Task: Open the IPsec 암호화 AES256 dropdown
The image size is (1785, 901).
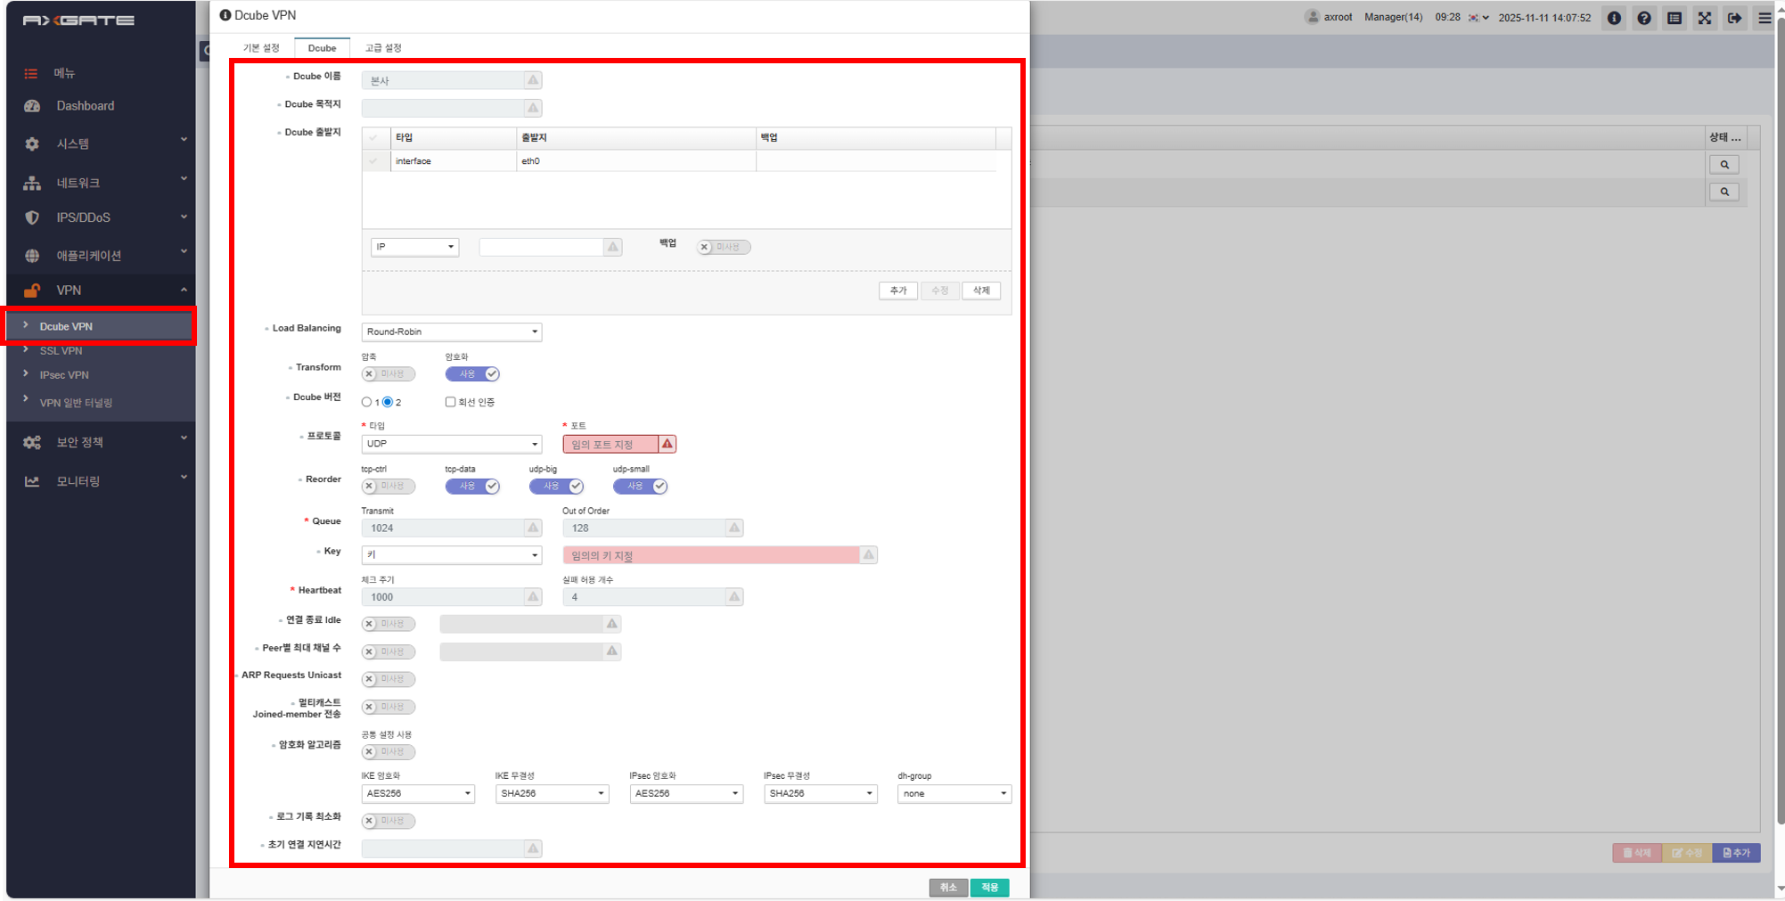Action: click(686, 793)
